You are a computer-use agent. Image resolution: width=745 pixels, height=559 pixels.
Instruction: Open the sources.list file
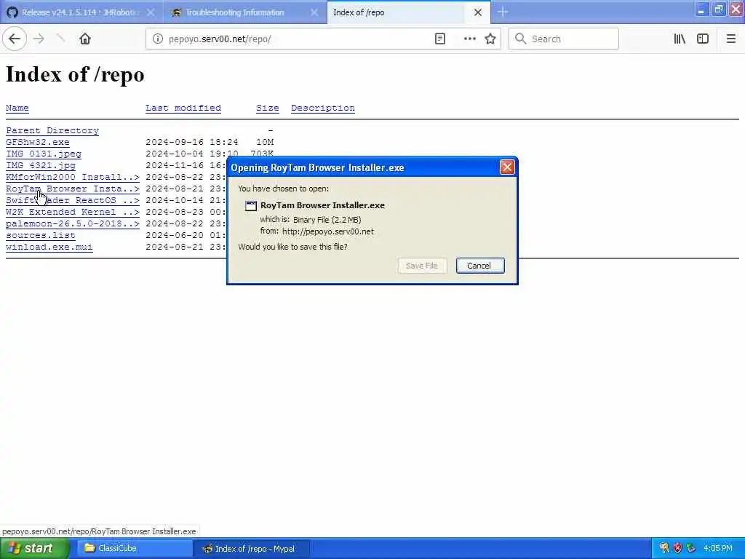(41, 235)
